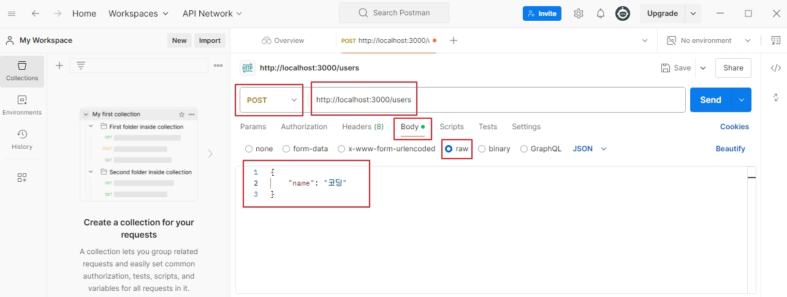Screen dimensions: 787x297
Task: Open the Upgrade dropdown arrow
Action: (693, 13)
